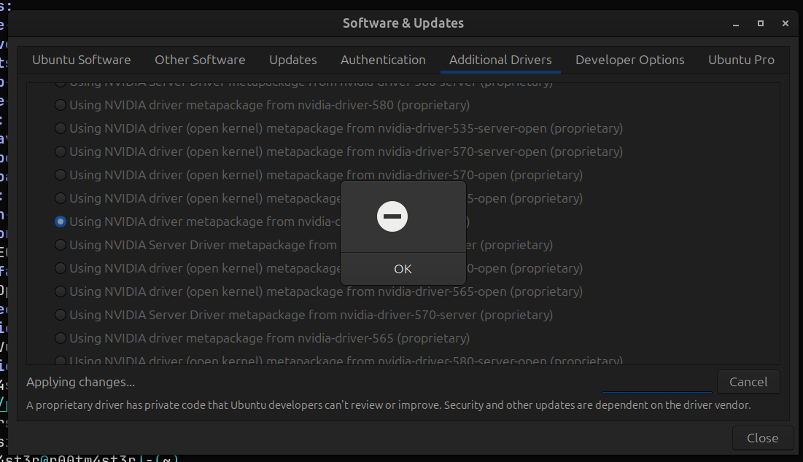803x462 pixels.
Task: Click the currently selected NVIDIA driver radio button
Action: (61, 222)
